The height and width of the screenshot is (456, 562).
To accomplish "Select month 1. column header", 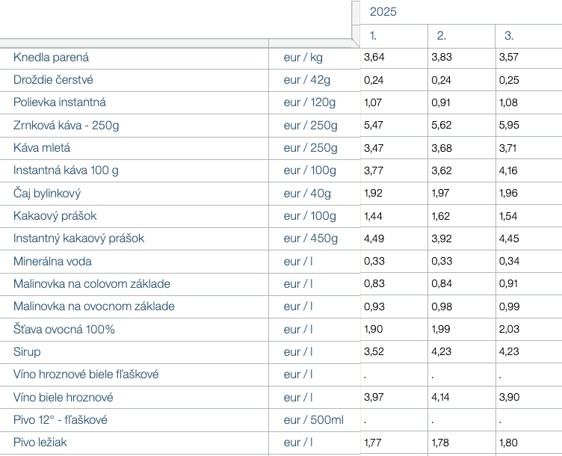I will 374,35.
